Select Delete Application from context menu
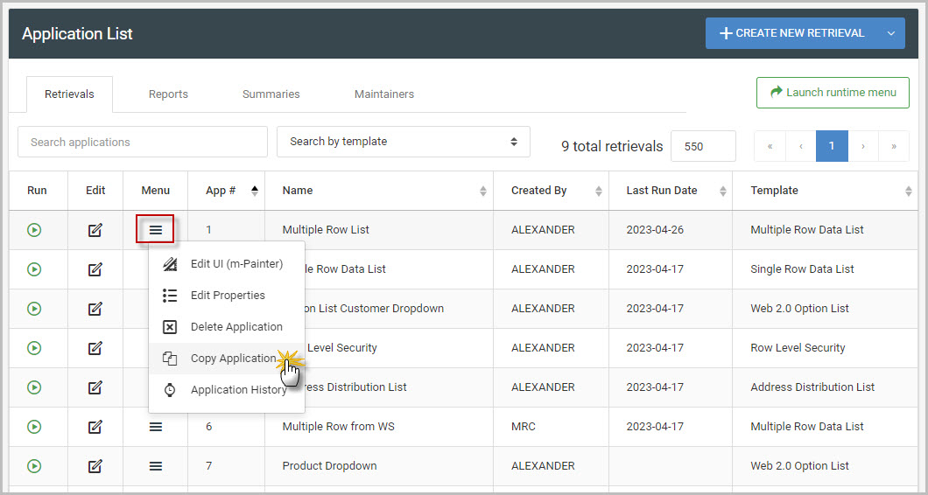 (236, 327)
